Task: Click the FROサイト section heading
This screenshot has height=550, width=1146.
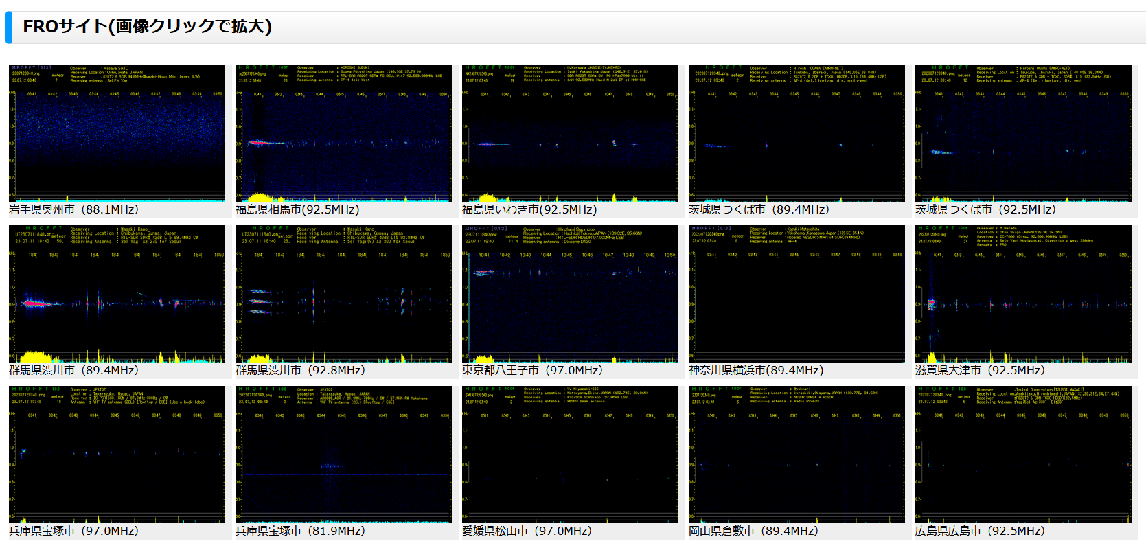Action: tap(148, 27)
